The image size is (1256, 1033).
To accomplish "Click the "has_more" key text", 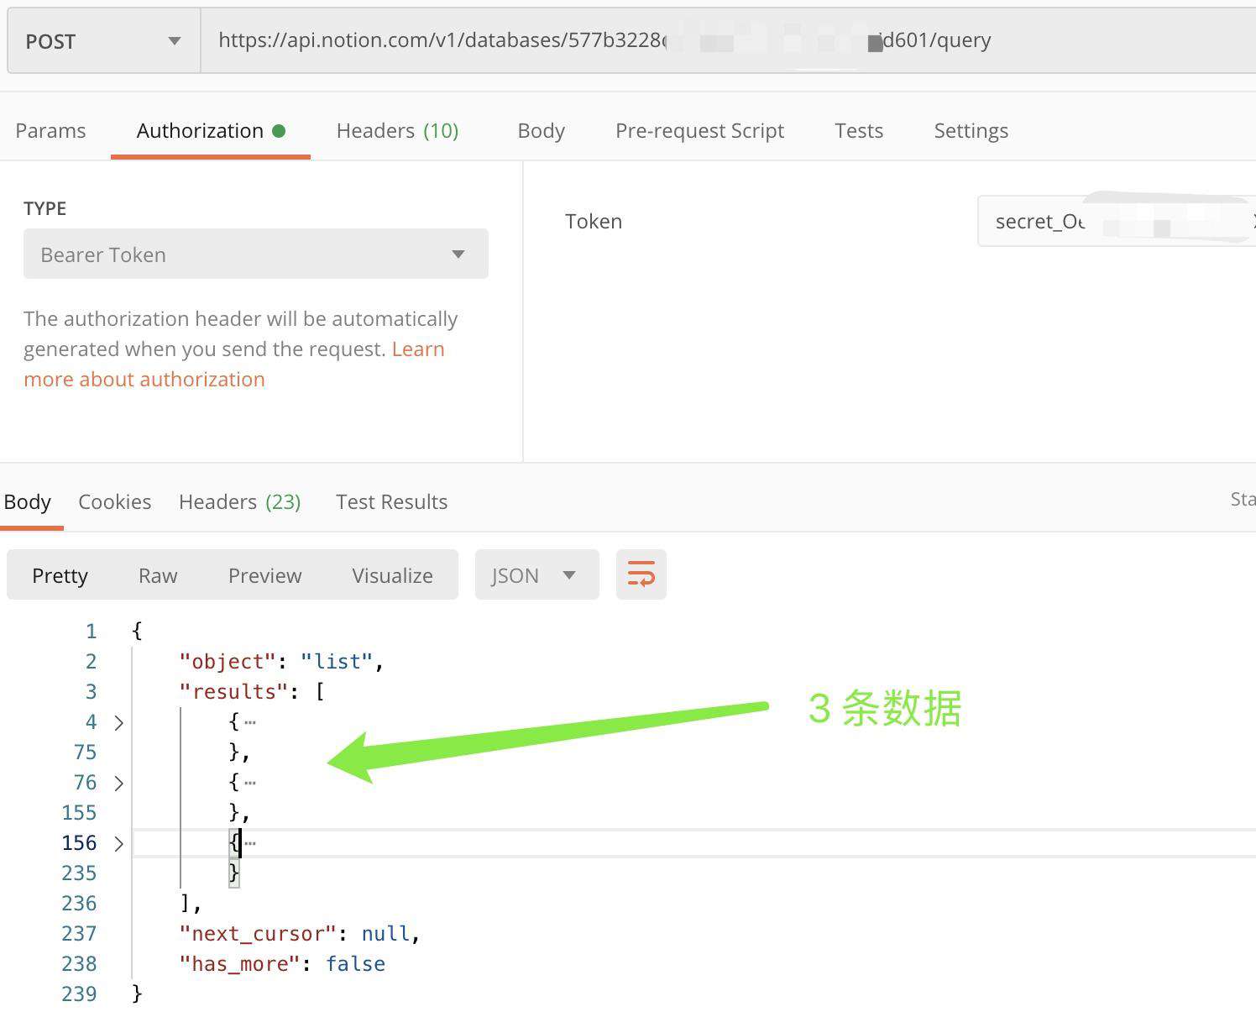I will pyautogui.click(x=240, y=964).
